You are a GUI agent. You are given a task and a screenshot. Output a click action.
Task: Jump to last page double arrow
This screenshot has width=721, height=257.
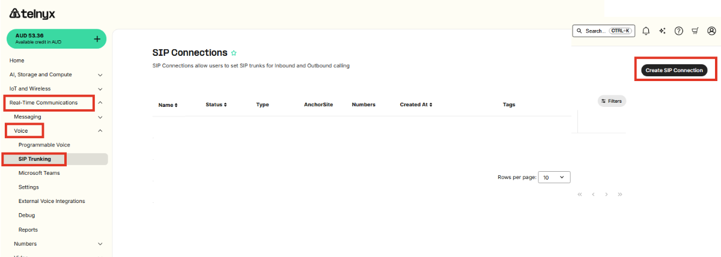620,195
